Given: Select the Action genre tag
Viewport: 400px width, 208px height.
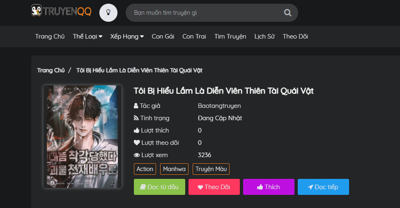Looking at the screenshot, I should click(x=145, y=169).
